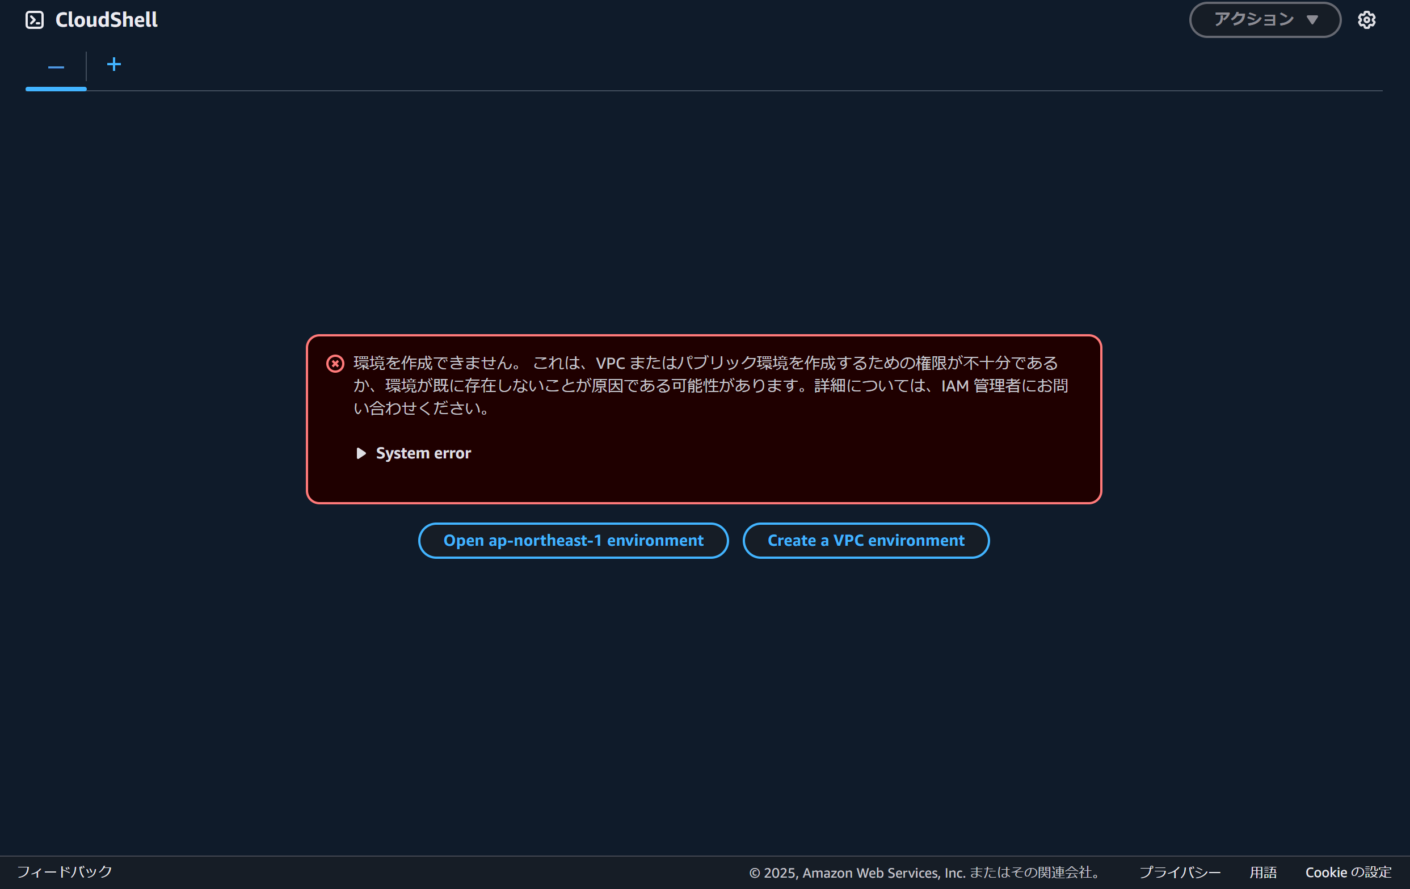
Task: Click the settings gear at top right corner
Action: point(1367,19)
